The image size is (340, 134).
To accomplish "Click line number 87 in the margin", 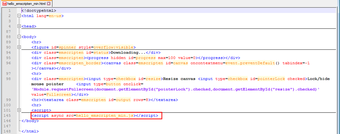I will click(x=8, y=32).
